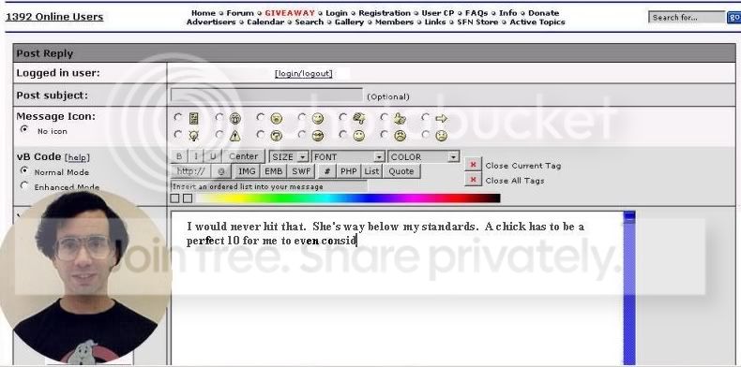
Task: Open Home in the navigation menu
Action: coord(204,13)
